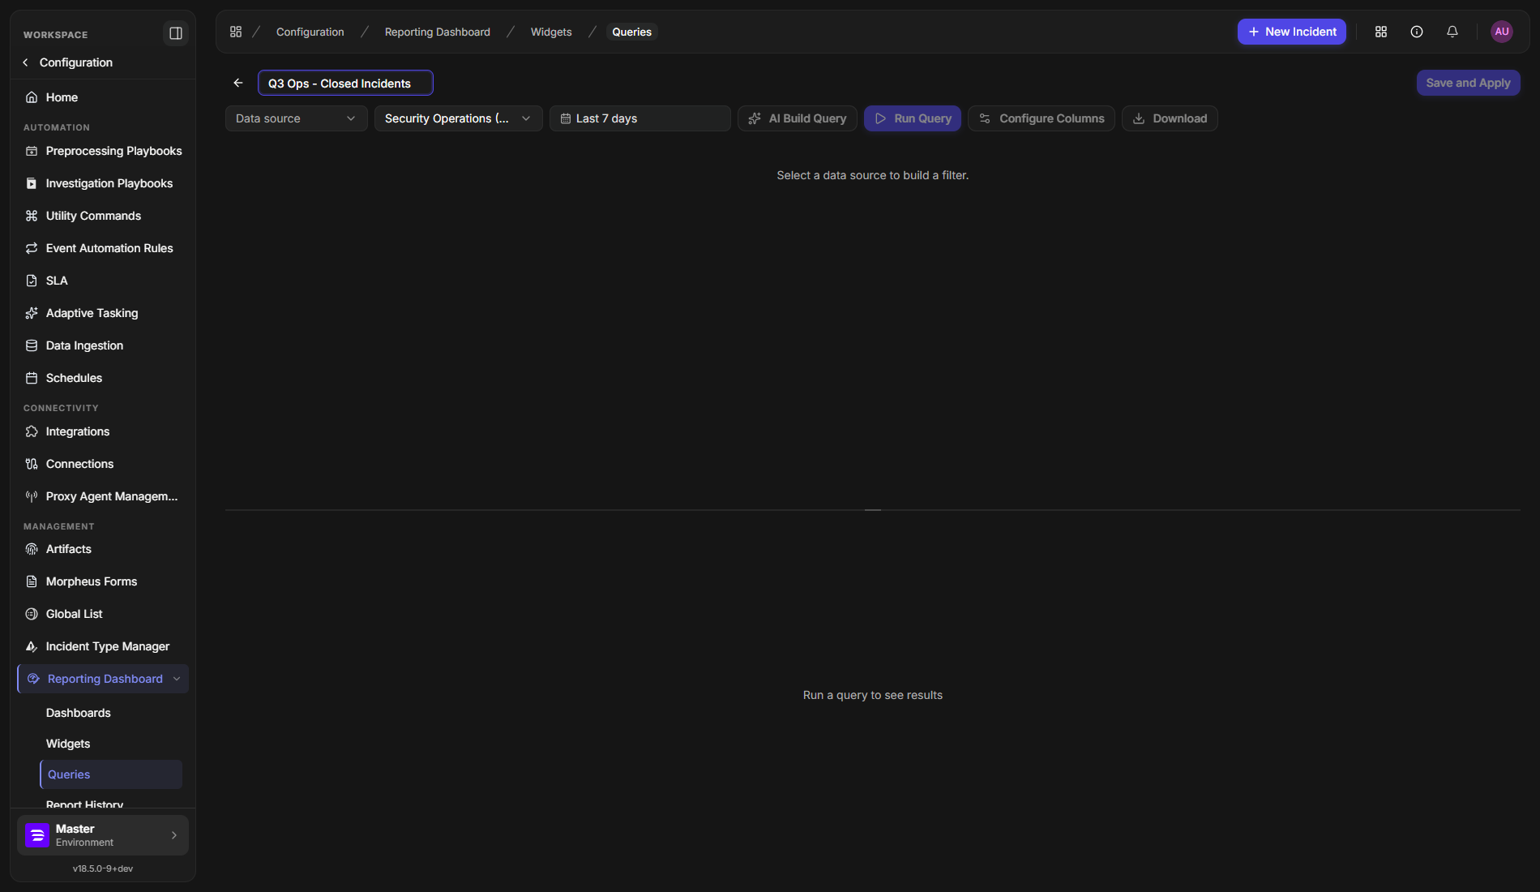The width and height of the screenshot is (1540, 892).
Task: Collapse the workspace sidebar panel icon
Action: [176, 33]
